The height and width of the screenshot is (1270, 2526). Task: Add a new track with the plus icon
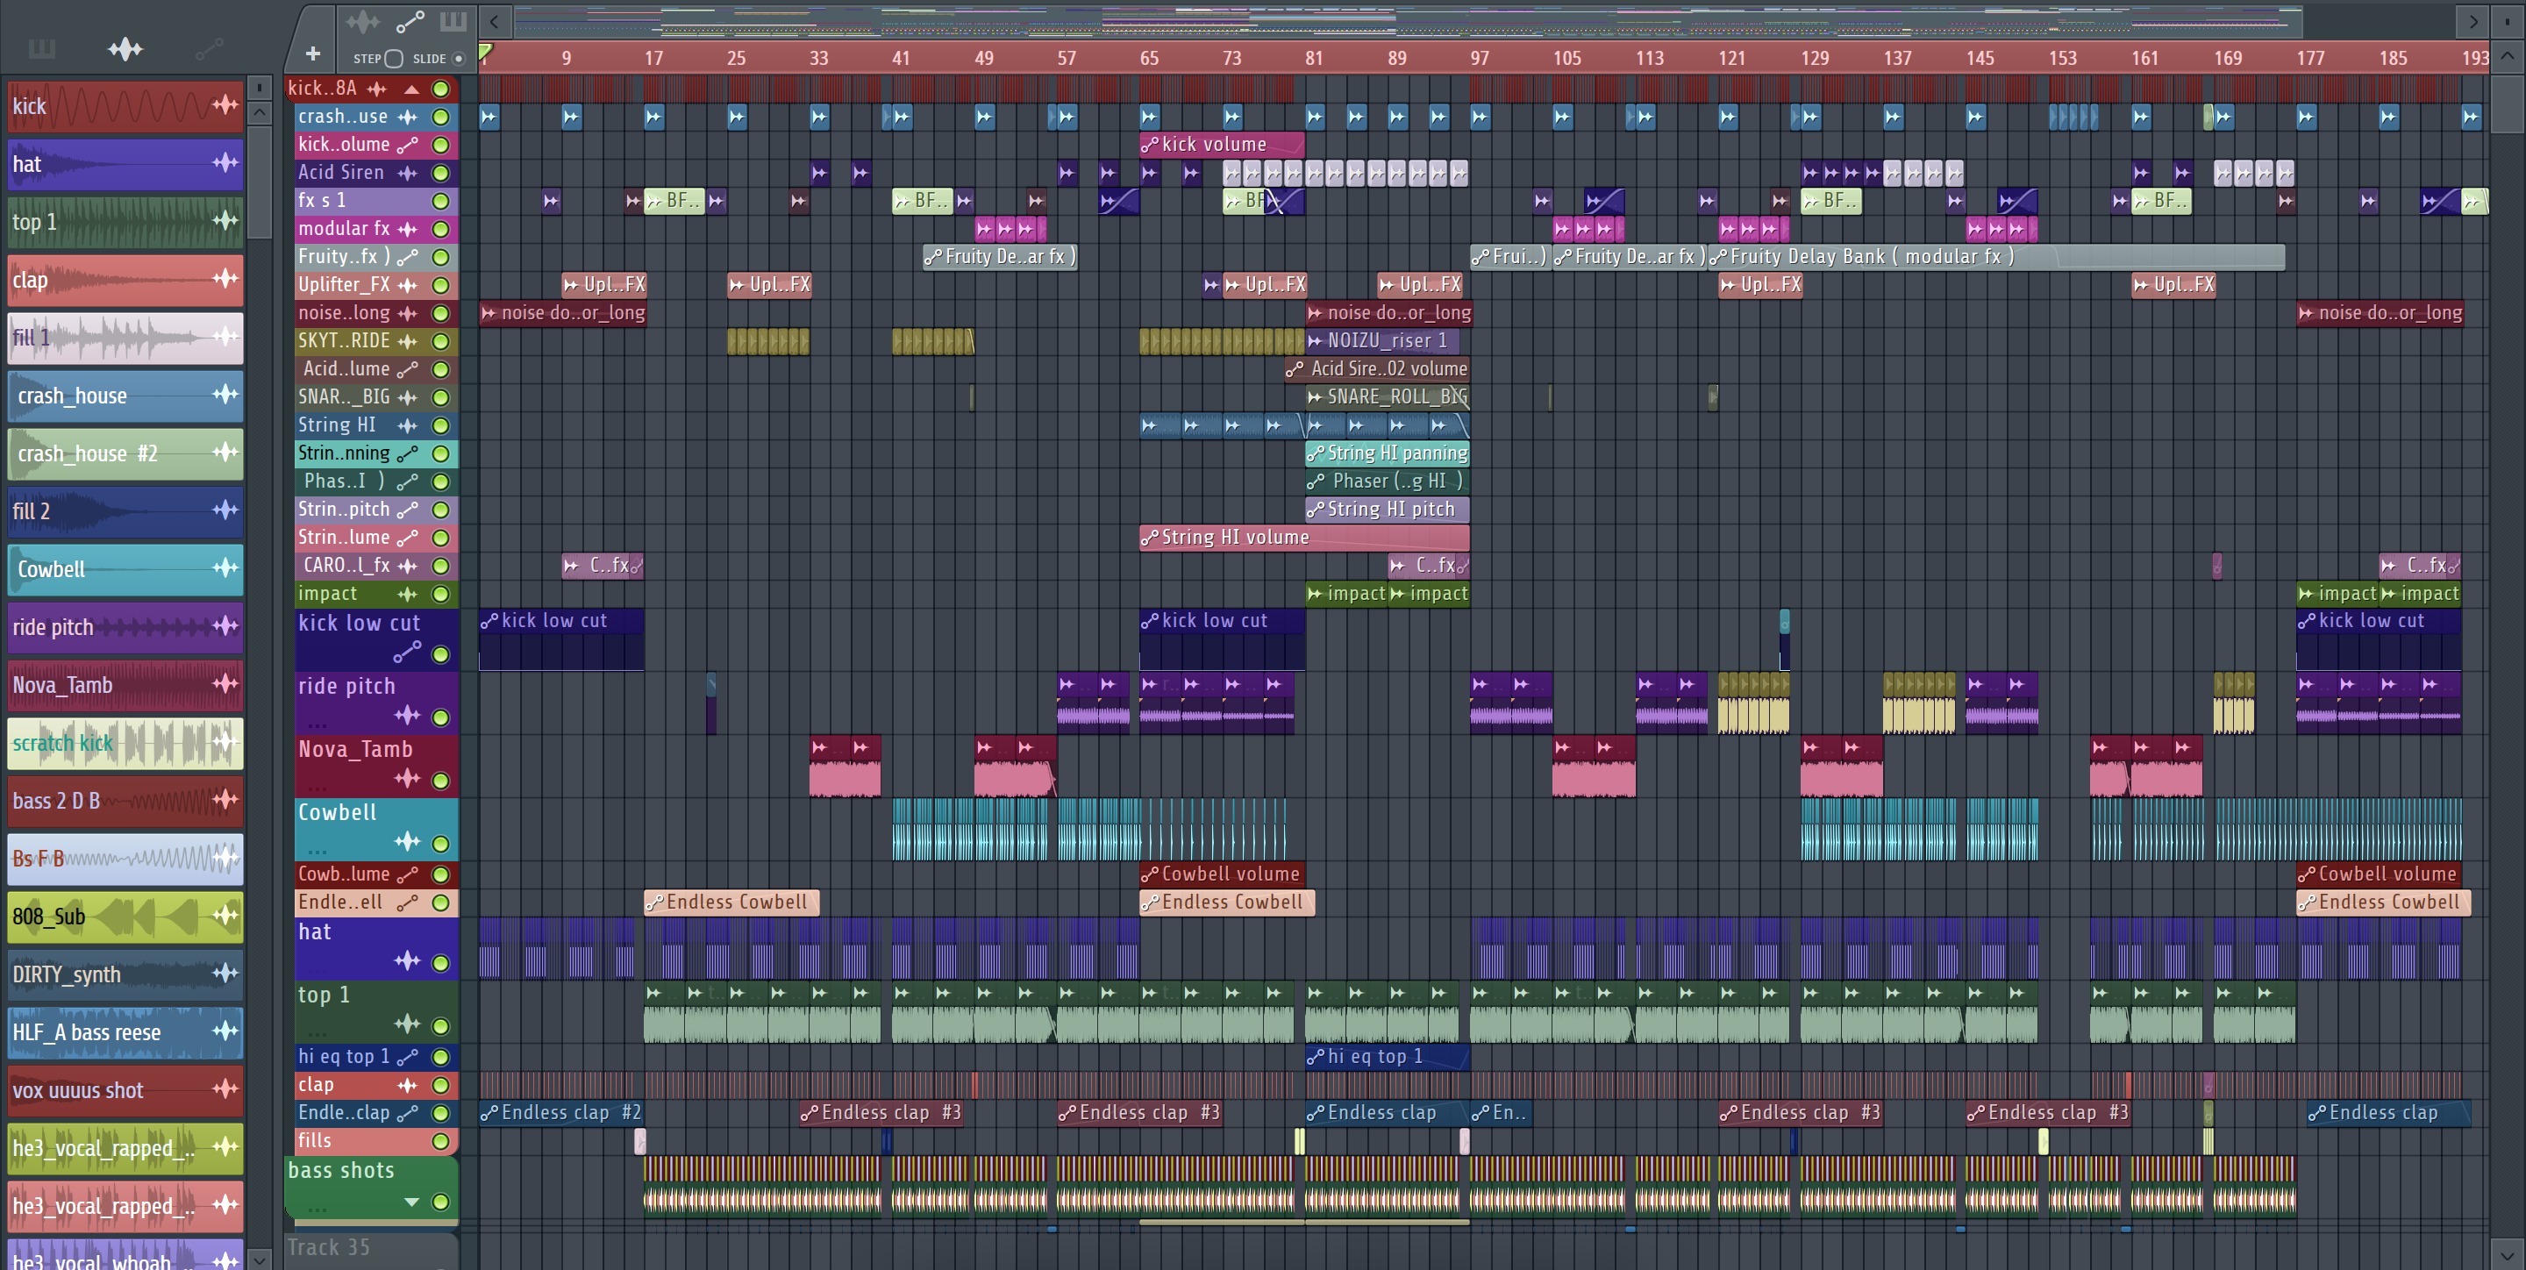tap(313, 54)
